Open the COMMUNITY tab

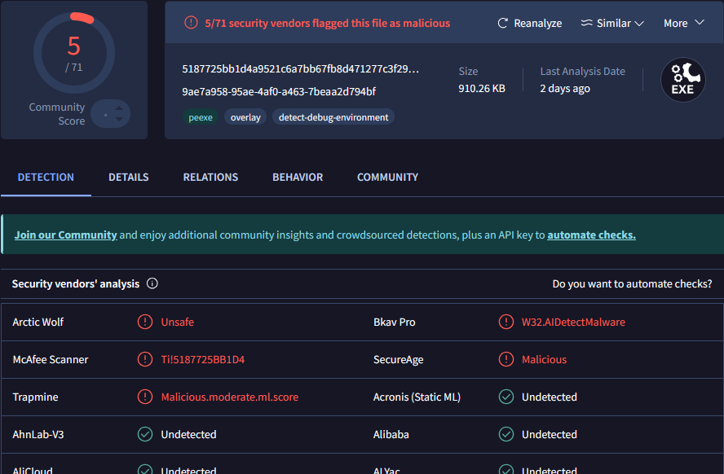pyautogui.click(x=387, y=177)
